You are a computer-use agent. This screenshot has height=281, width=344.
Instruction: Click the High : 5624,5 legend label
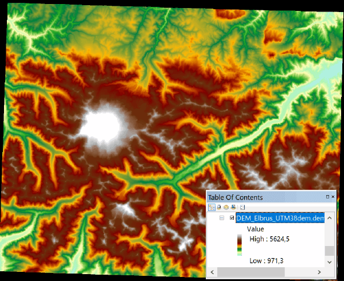click(x=269, y=239)
